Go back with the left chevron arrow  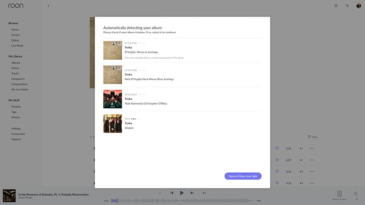click(x=49, y=6)
